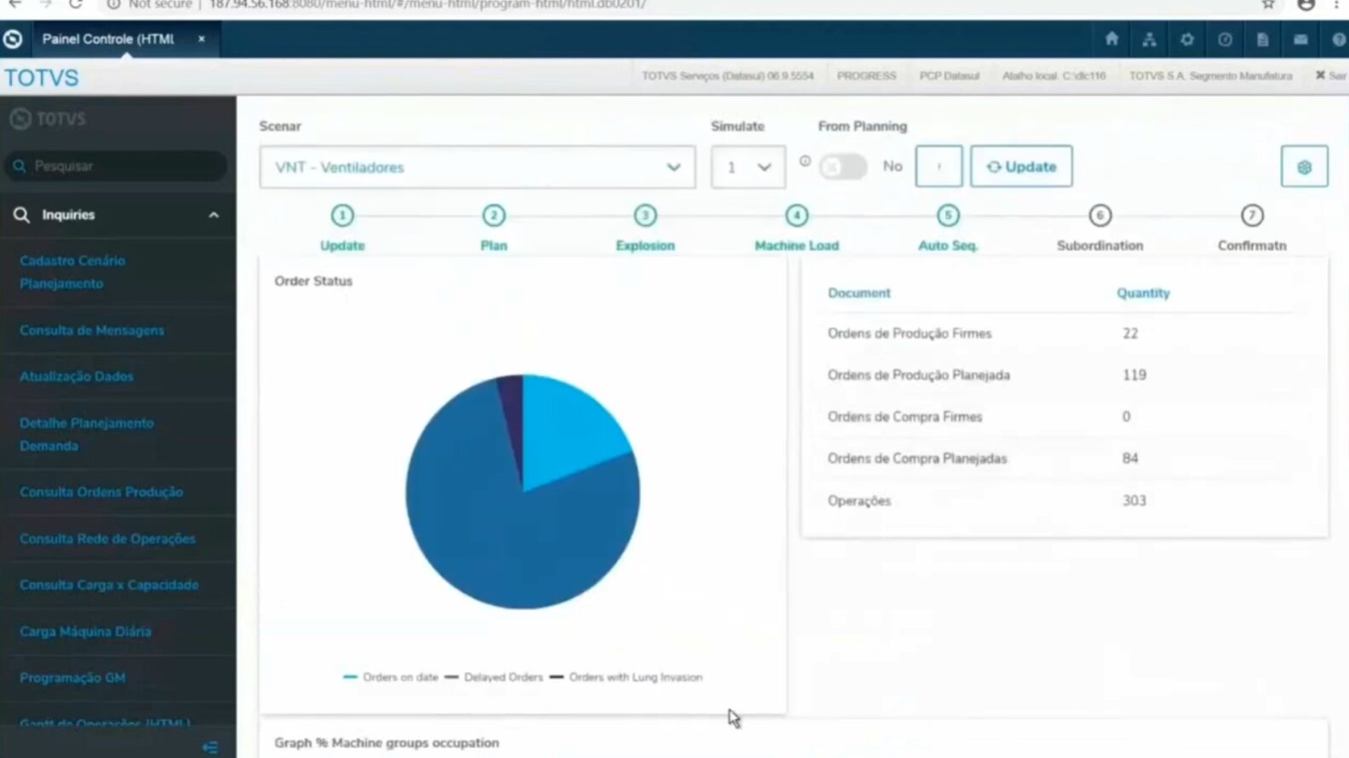The height and width of the screenshot is (758, 1349).
Task: Select the Painel Controle tab
Action: (x=109, y=39)
